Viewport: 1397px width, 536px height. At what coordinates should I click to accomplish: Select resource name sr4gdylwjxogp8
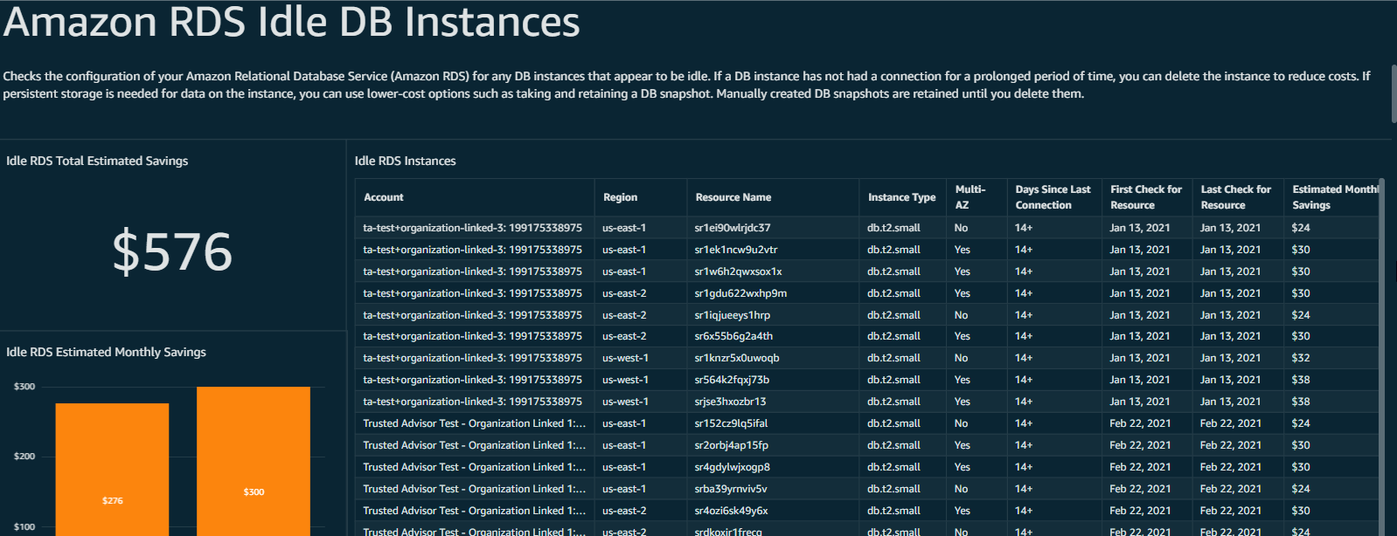point(732,467)
